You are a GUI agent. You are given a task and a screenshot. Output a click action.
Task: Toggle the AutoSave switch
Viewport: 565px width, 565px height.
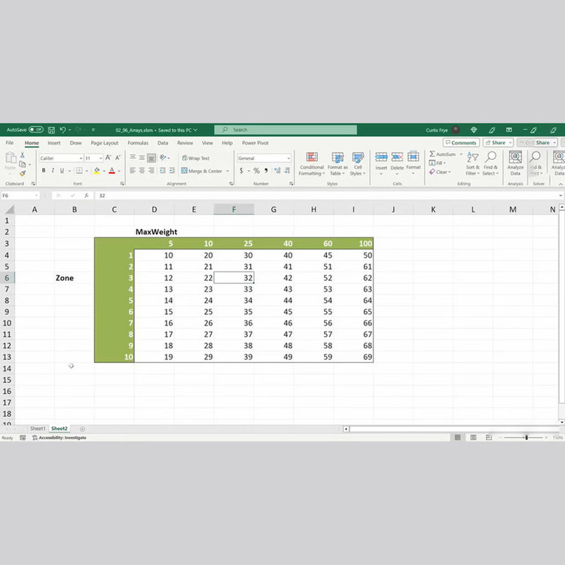(35, 130)
